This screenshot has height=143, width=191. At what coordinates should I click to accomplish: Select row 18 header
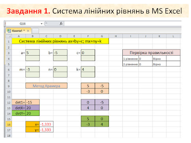[x=9, y=136]
